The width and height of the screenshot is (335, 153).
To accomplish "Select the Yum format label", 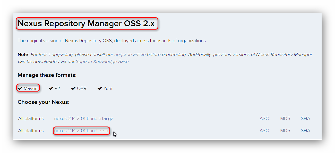I will [x=108, y=88].
